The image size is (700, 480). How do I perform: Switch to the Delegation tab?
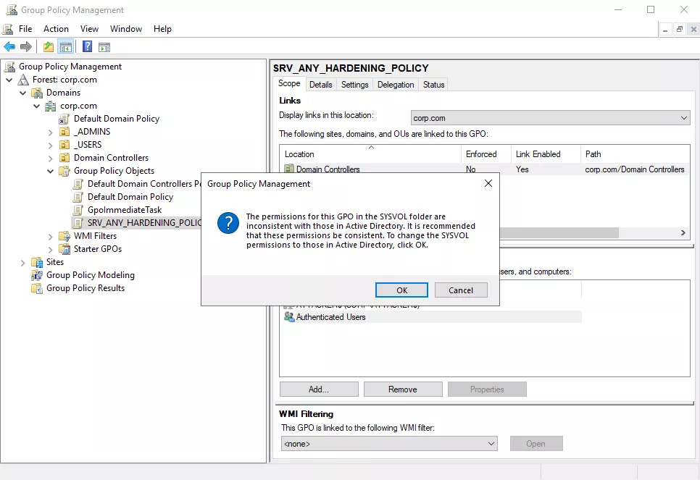coord(396,84)
